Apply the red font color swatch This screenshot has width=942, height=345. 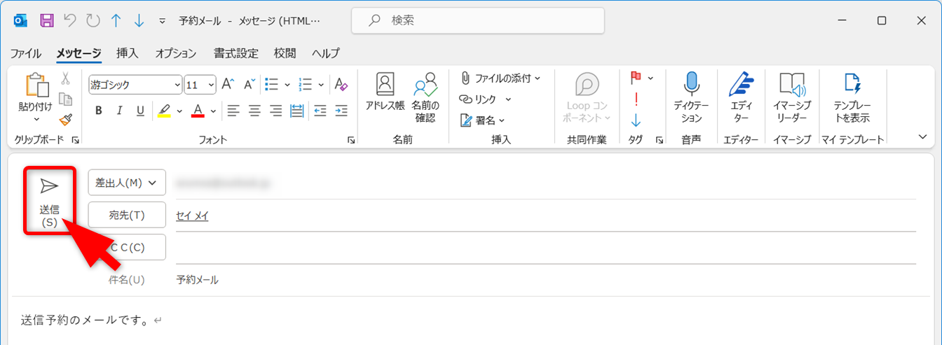point(197,111)
